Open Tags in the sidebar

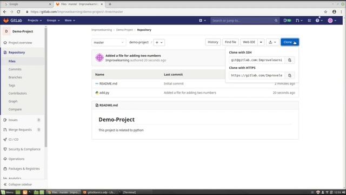[x=12, y=85]
